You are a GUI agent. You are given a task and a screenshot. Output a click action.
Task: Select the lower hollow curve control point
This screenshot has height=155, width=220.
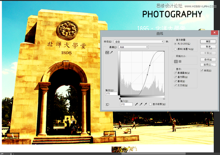point(147,75)
